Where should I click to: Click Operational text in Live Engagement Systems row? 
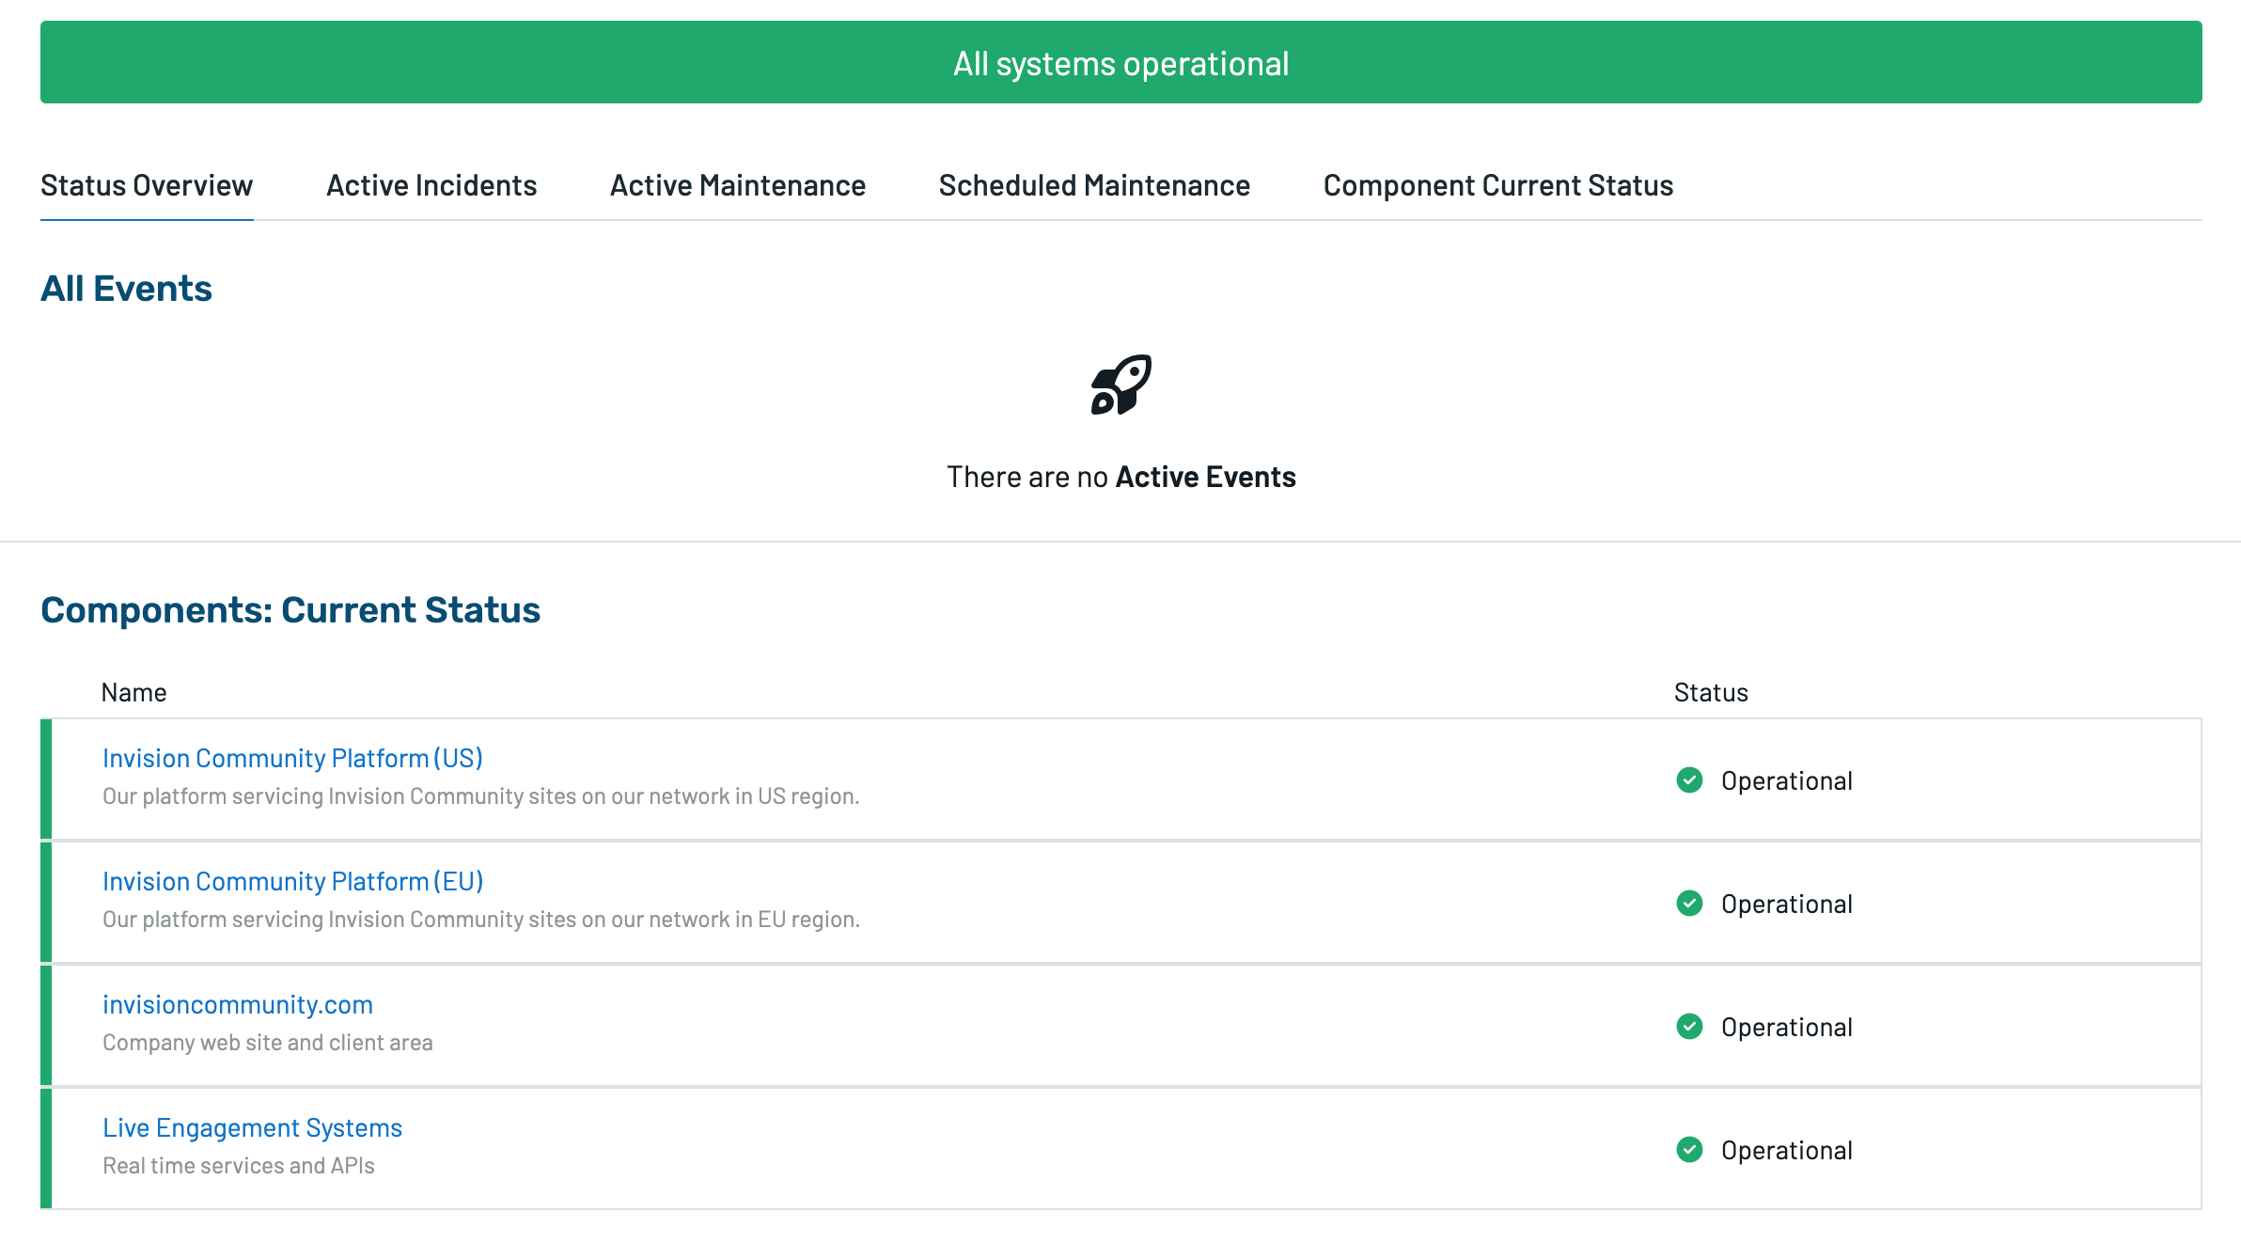point(1787,1150)
